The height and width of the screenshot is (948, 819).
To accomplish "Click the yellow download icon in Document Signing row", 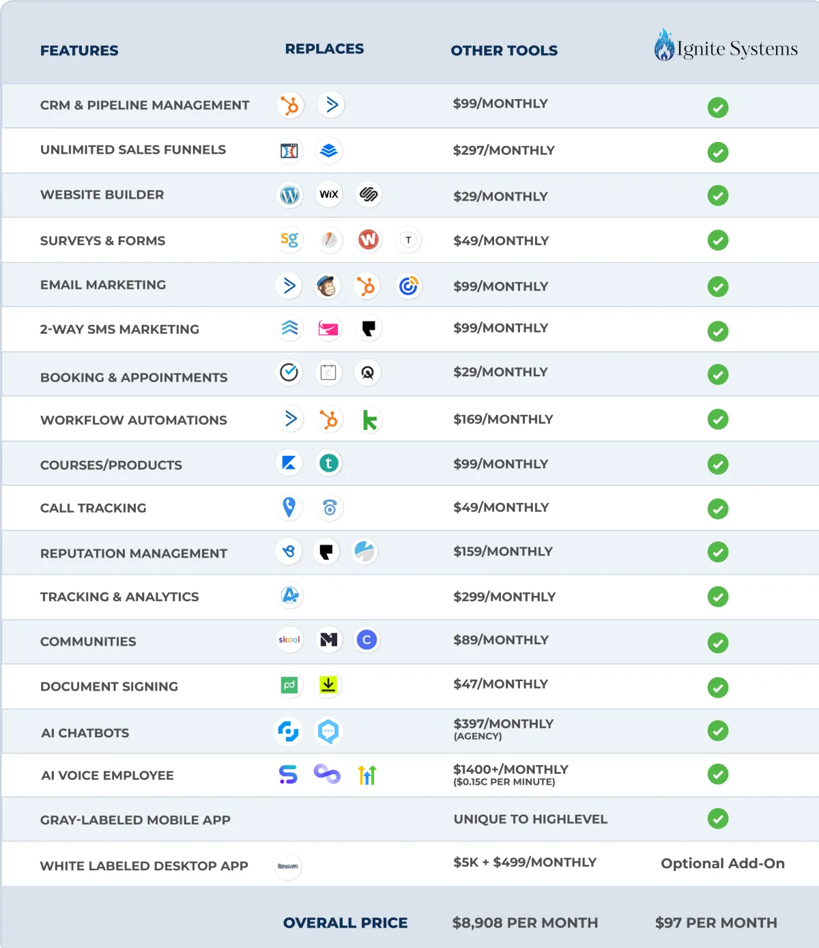I will tap(328, 685).
